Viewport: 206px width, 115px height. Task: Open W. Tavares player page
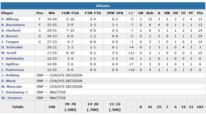pyautogui.click(x=12, y=98)
